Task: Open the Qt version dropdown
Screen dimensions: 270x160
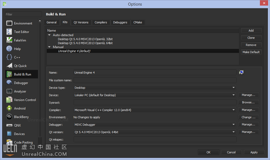Action: [x=155, y=132]
